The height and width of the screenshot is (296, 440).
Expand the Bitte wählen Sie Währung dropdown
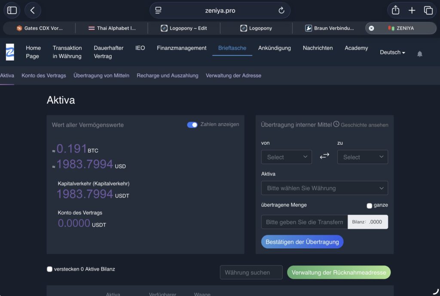[324, 188]
